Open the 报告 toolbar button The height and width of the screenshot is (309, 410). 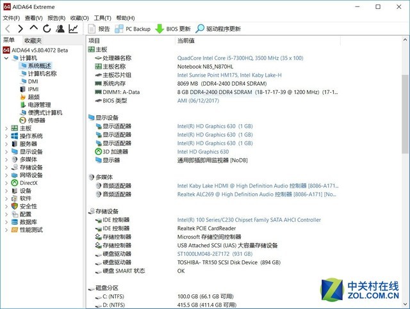[99, 29]
